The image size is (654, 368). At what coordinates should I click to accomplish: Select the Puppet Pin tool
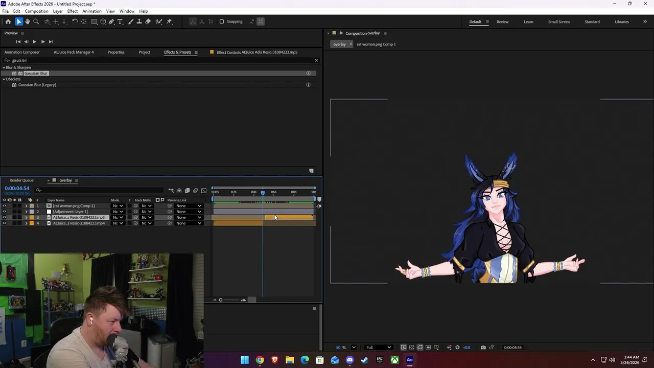click(170, 21)
